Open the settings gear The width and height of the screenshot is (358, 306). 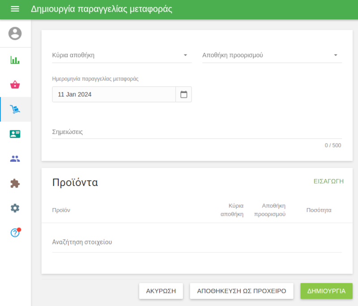point(15,208)
